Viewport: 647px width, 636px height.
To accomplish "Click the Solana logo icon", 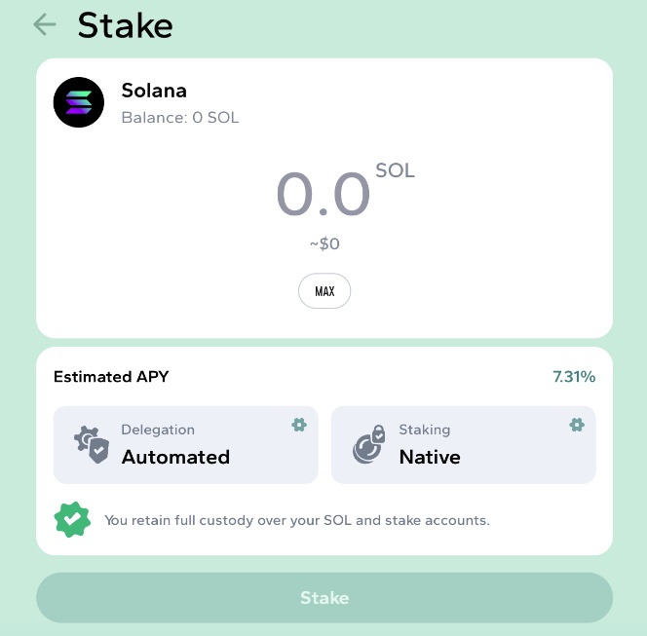I will tap(79, 102).
